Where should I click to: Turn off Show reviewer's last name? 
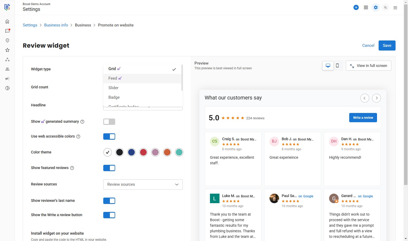click(109, 201)
